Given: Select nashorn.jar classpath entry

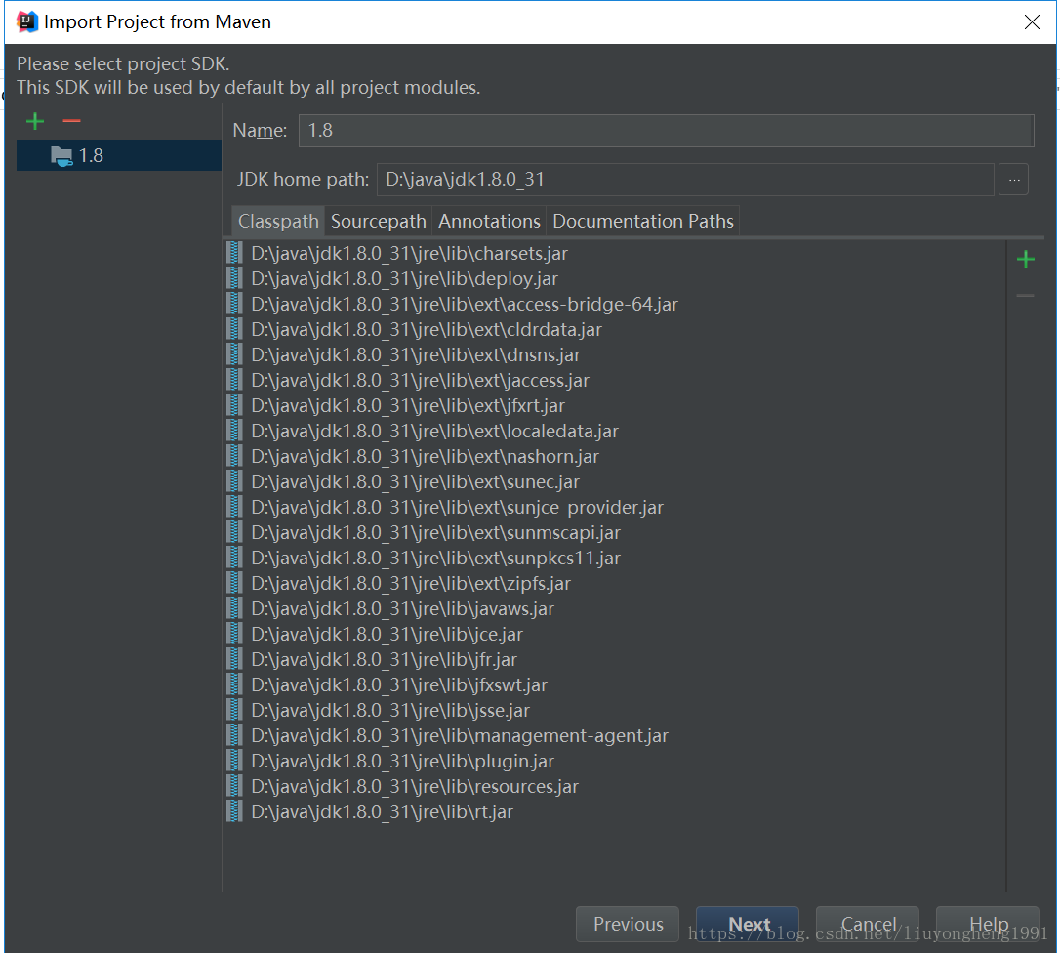Looking at the screenshot, I should pyautogui.click(x=615, y=457).
